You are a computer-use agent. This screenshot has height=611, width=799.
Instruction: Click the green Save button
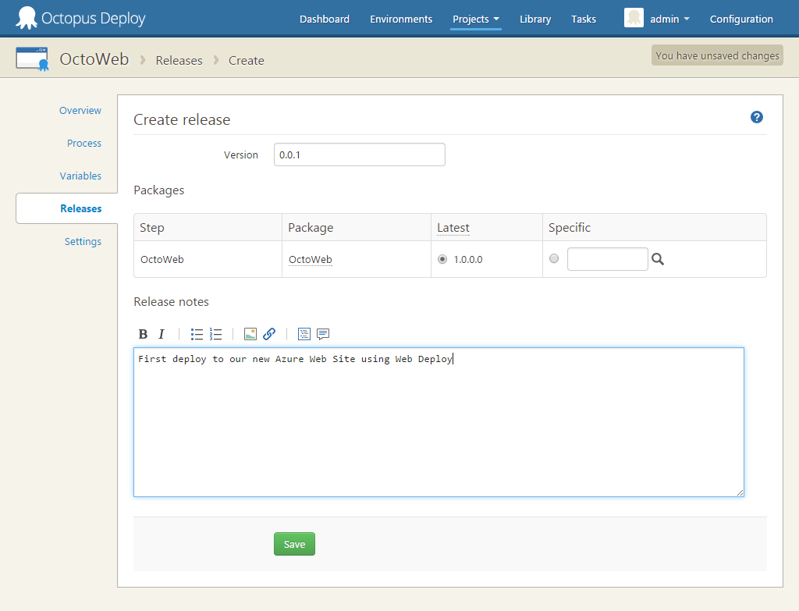coord(294,544)
